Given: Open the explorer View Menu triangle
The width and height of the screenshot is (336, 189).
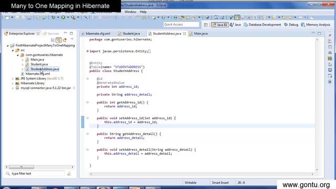Looking at the screenshot, I should click(72, 39).
